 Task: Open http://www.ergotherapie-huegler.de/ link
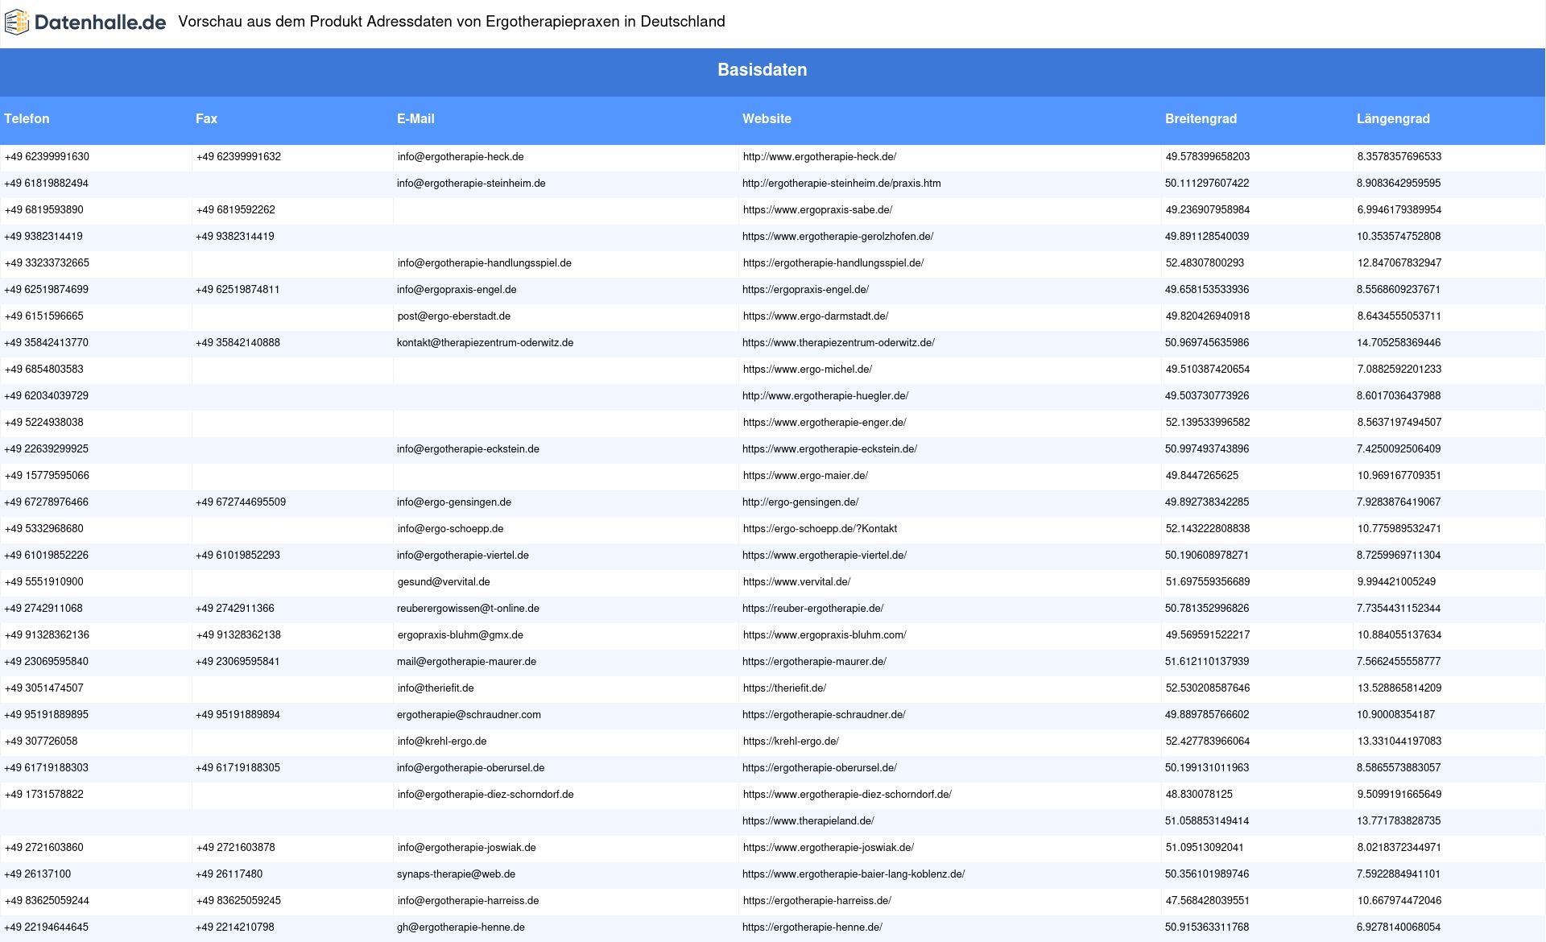(825, 396)
